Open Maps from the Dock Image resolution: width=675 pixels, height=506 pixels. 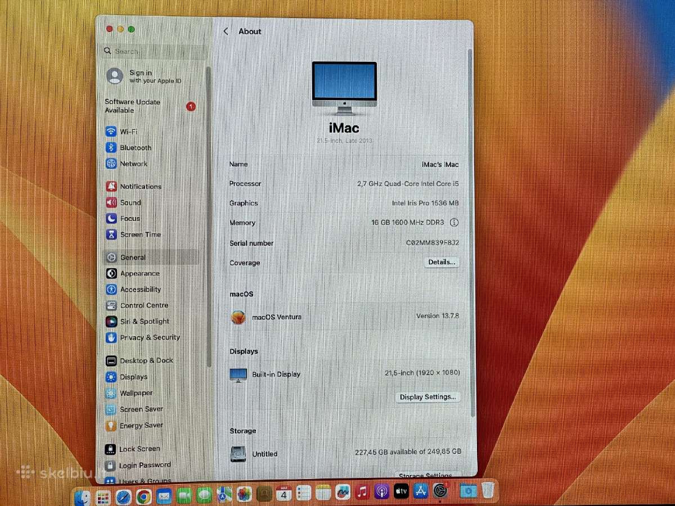pos(224,494)
